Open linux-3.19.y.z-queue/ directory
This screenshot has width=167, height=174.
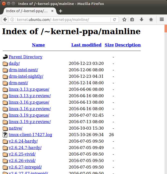tap(29, 115)
